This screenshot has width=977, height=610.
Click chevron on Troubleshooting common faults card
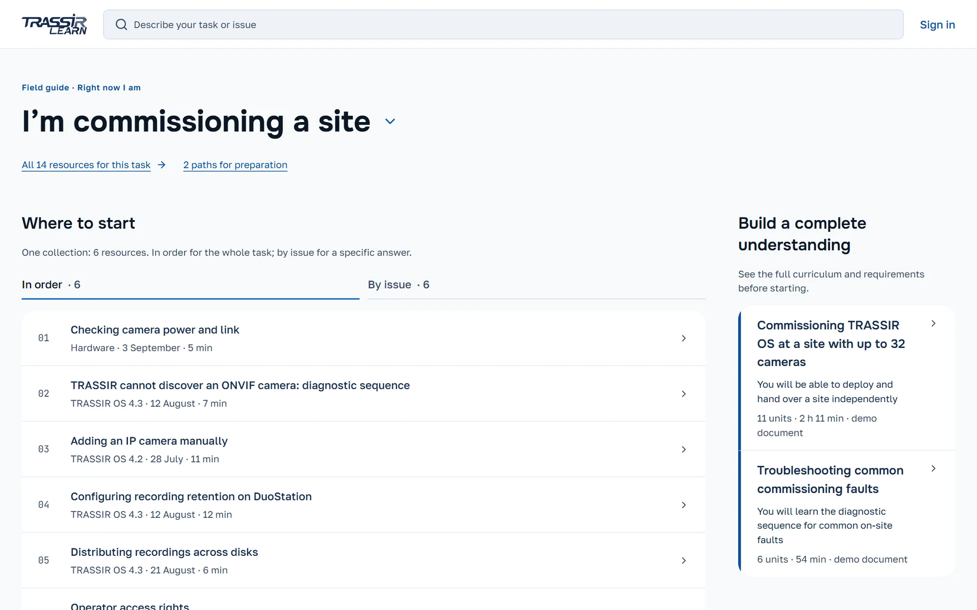tap(933, 468)
